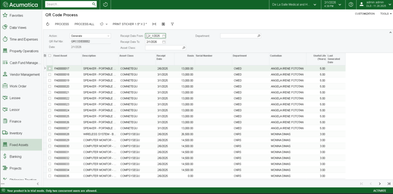Viewport: 393px width, 194px height.
Task: Click the refresh icon in the toolbar
Action: coord(48,24)
